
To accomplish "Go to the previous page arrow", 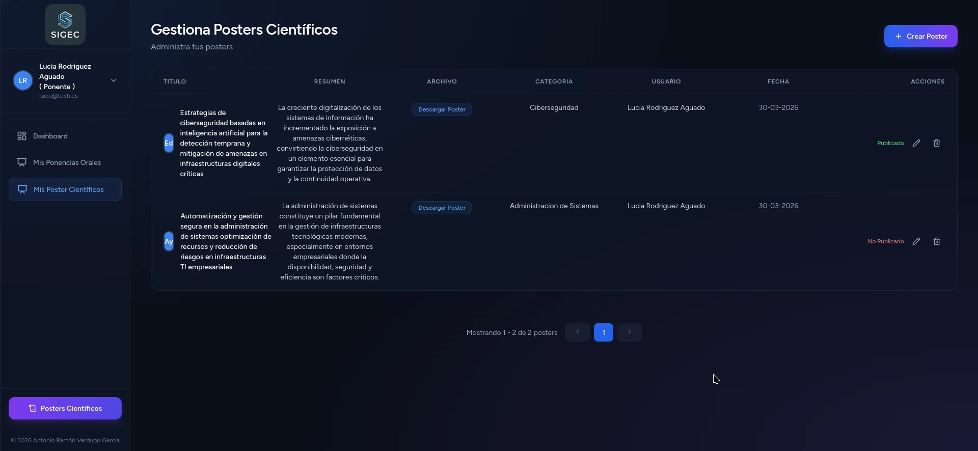I will [577, 332].
